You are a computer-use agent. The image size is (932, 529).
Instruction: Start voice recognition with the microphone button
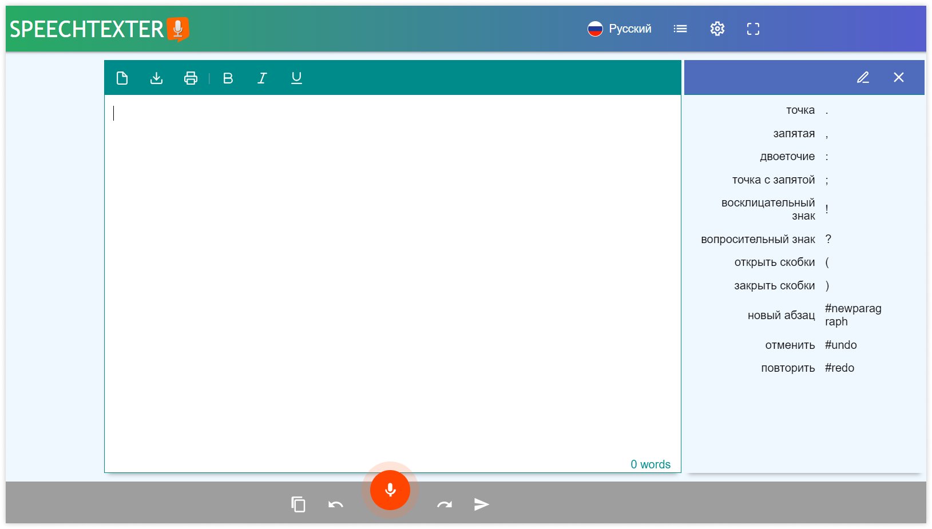coord(390,490)
